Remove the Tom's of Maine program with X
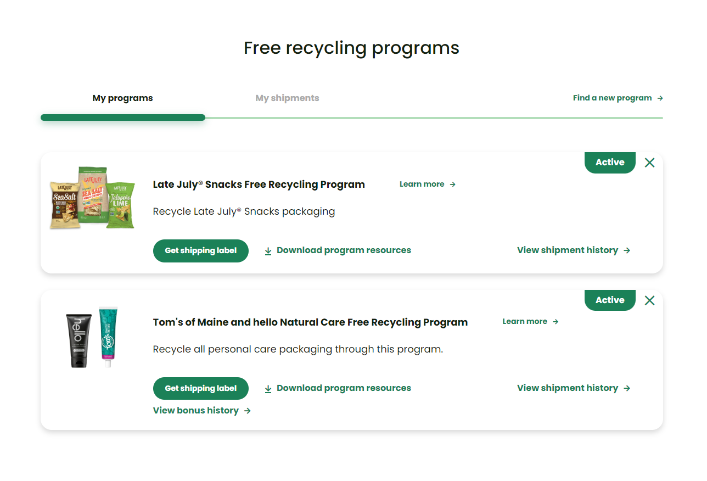The height and width of the screenshot is (481, 707). point(649,300)
